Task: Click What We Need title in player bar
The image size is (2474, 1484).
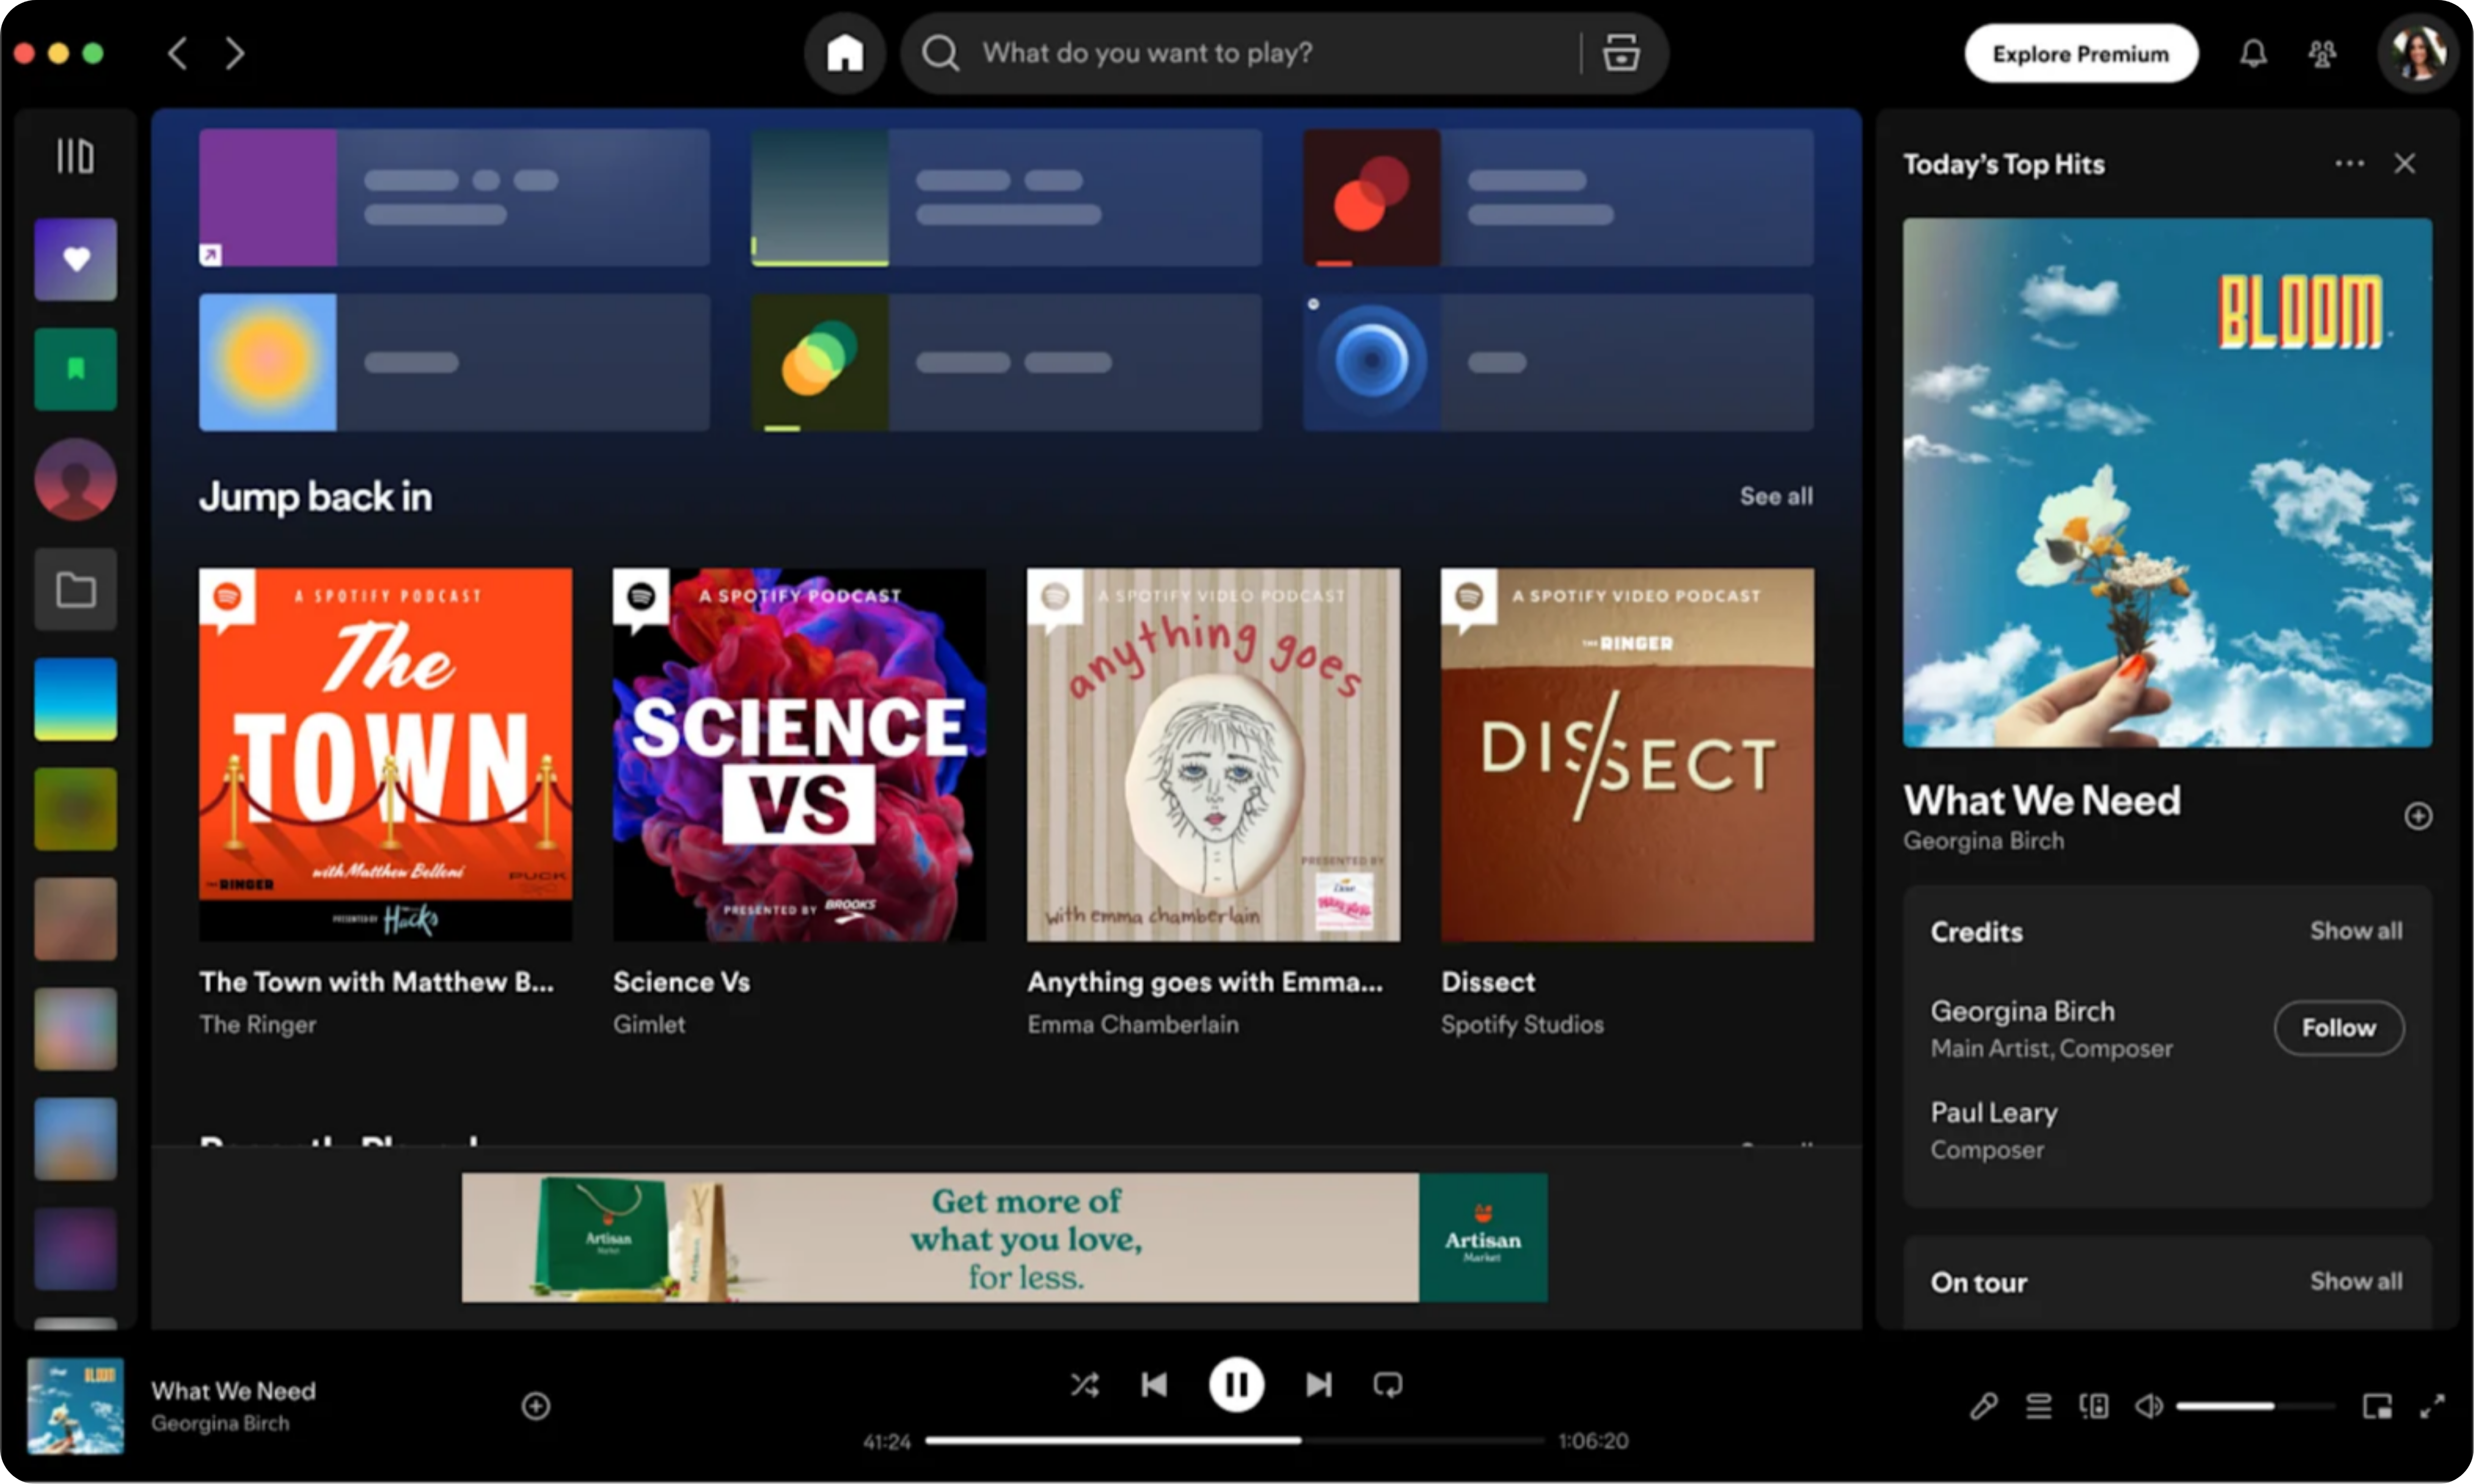Action: (233, 1392)
